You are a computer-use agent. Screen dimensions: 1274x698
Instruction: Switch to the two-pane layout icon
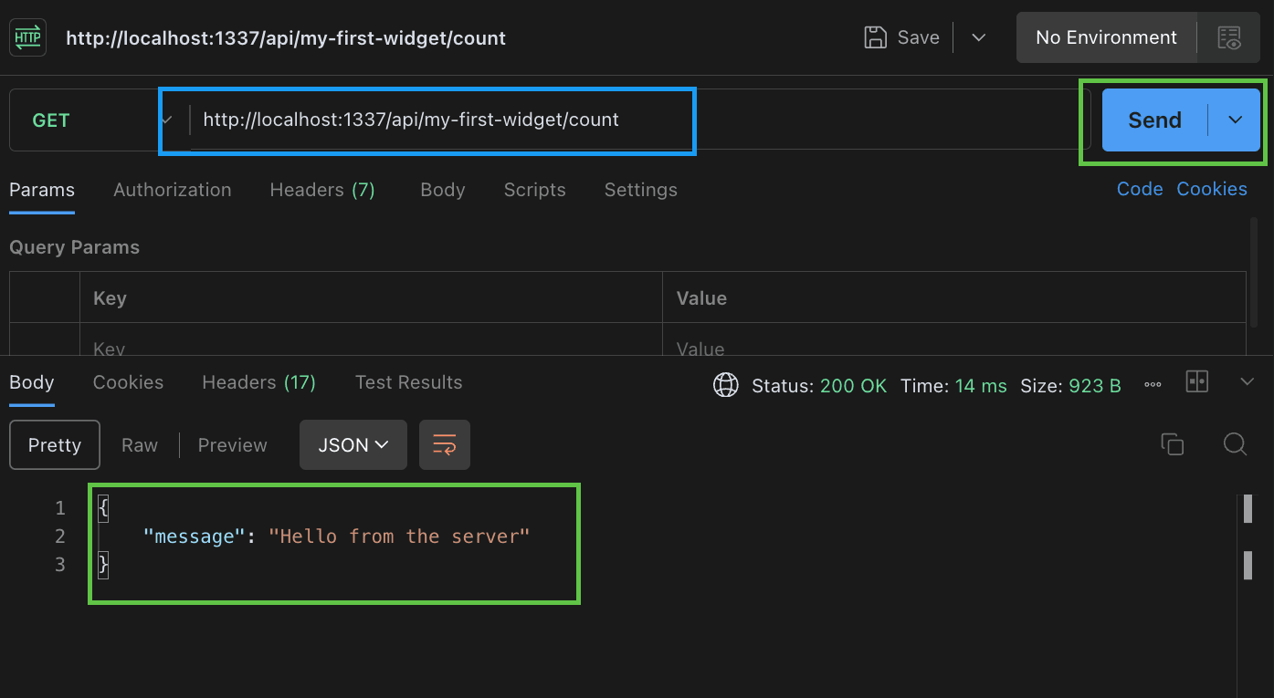pyautogui.click(x=1196, y=382)
